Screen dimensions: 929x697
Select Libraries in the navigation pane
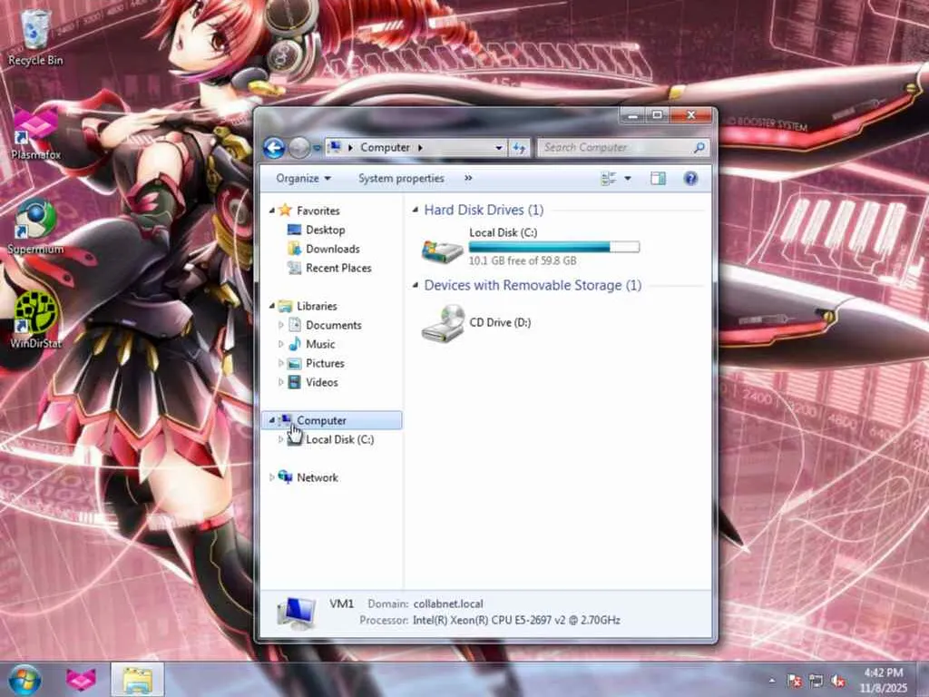[x=317, y=306]
